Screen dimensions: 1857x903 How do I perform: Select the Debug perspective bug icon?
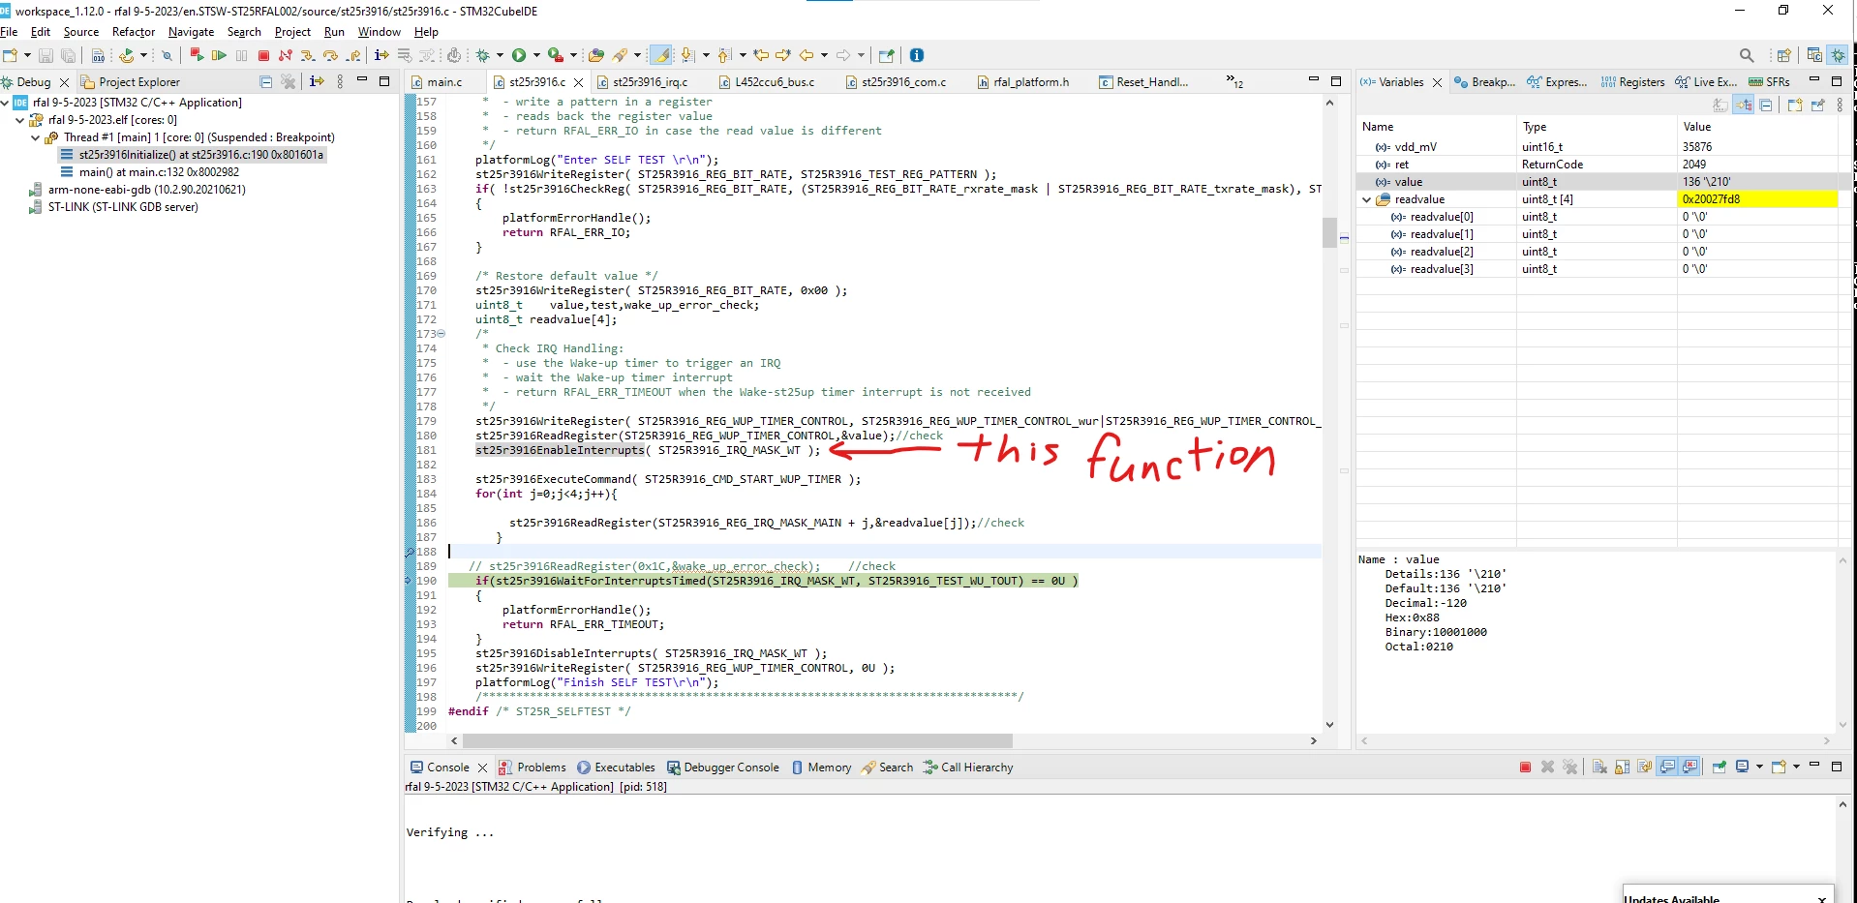pyautogui.click(x=1838, y=55)
